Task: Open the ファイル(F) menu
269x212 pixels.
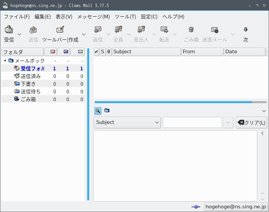Action: 17,17
